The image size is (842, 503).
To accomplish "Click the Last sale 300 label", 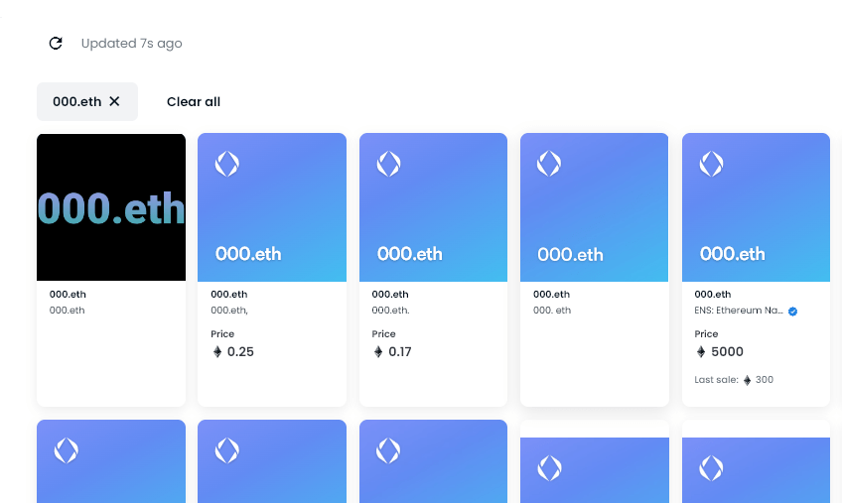I will [734, 380].
